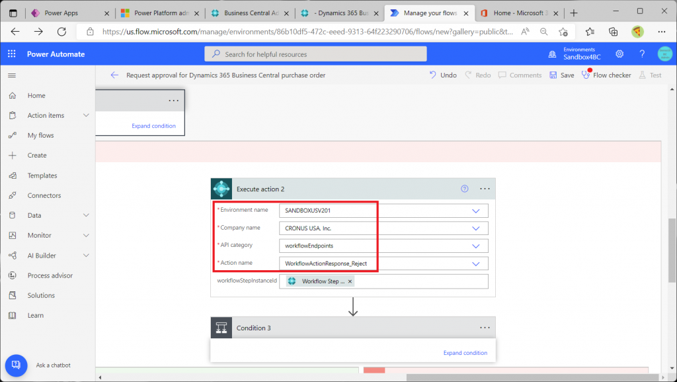Viewport: 677px width, 382px height.
Task: Switch to the Power Apps browser tab
Action: [70, 13]
